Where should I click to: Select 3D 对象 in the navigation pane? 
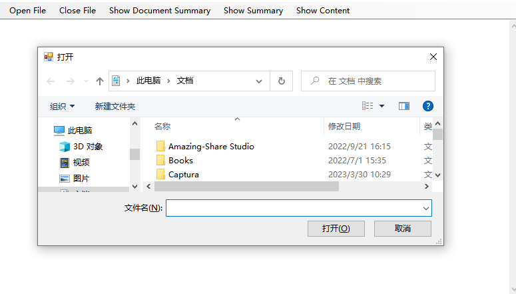[x=87, y=147]
